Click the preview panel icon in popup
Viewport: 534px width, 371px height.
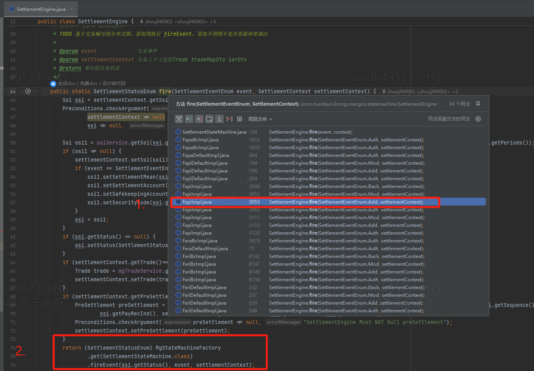(x=240, y=119)
